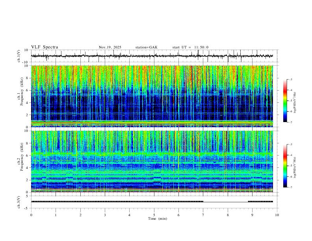312x241 pixels.
Task: Click time axis tick label "5"
Action: pyautogui.click(x=154, y=215)
